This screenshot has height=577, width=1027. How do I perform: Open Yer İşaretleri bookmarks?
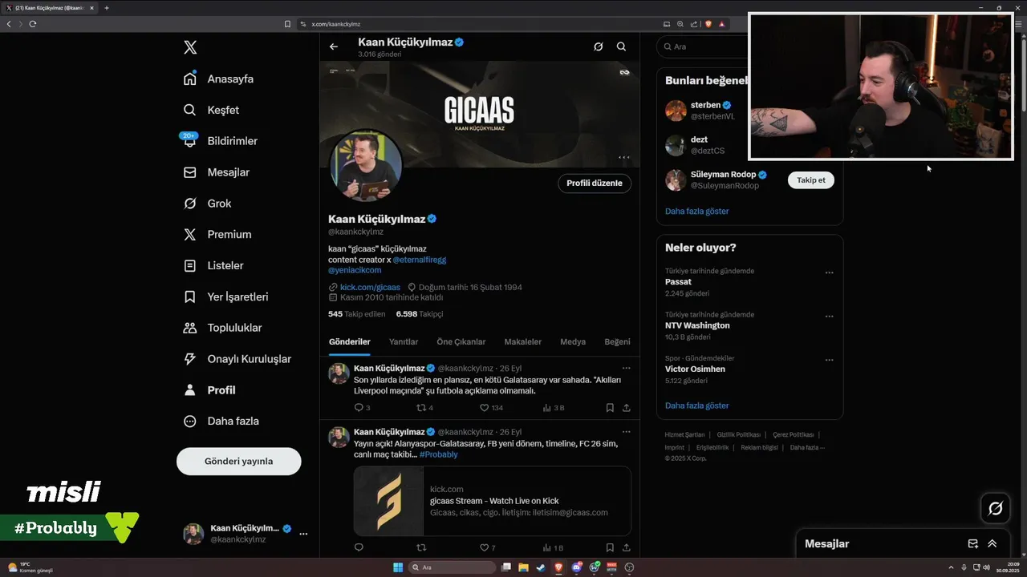(x=225, y=297)
